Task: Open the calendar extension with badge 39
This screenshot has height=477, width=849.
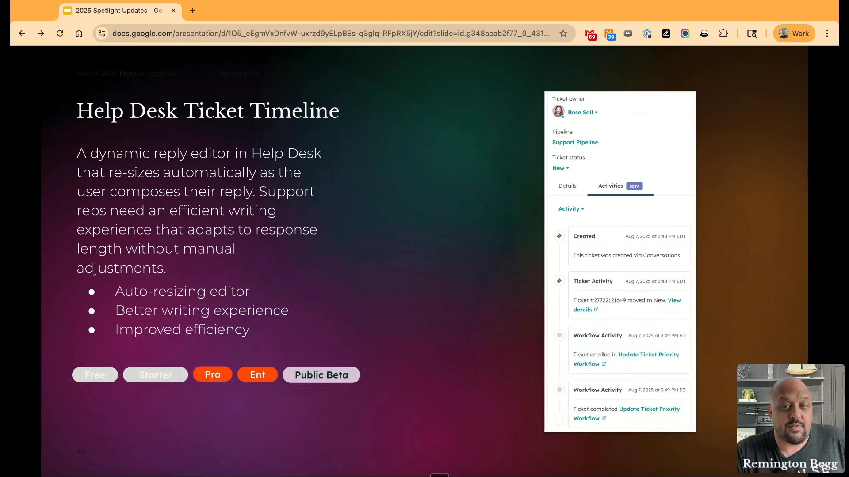Action: pos(609,34)
